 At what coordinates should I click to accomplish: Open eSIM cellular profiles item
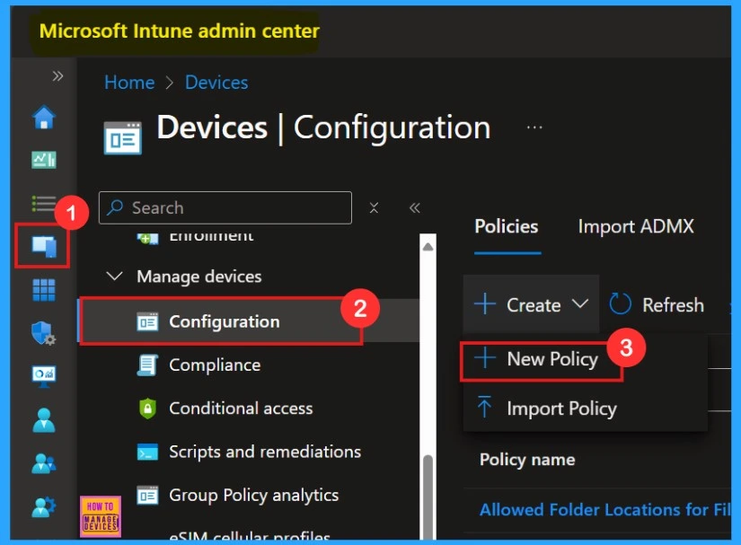250,537
